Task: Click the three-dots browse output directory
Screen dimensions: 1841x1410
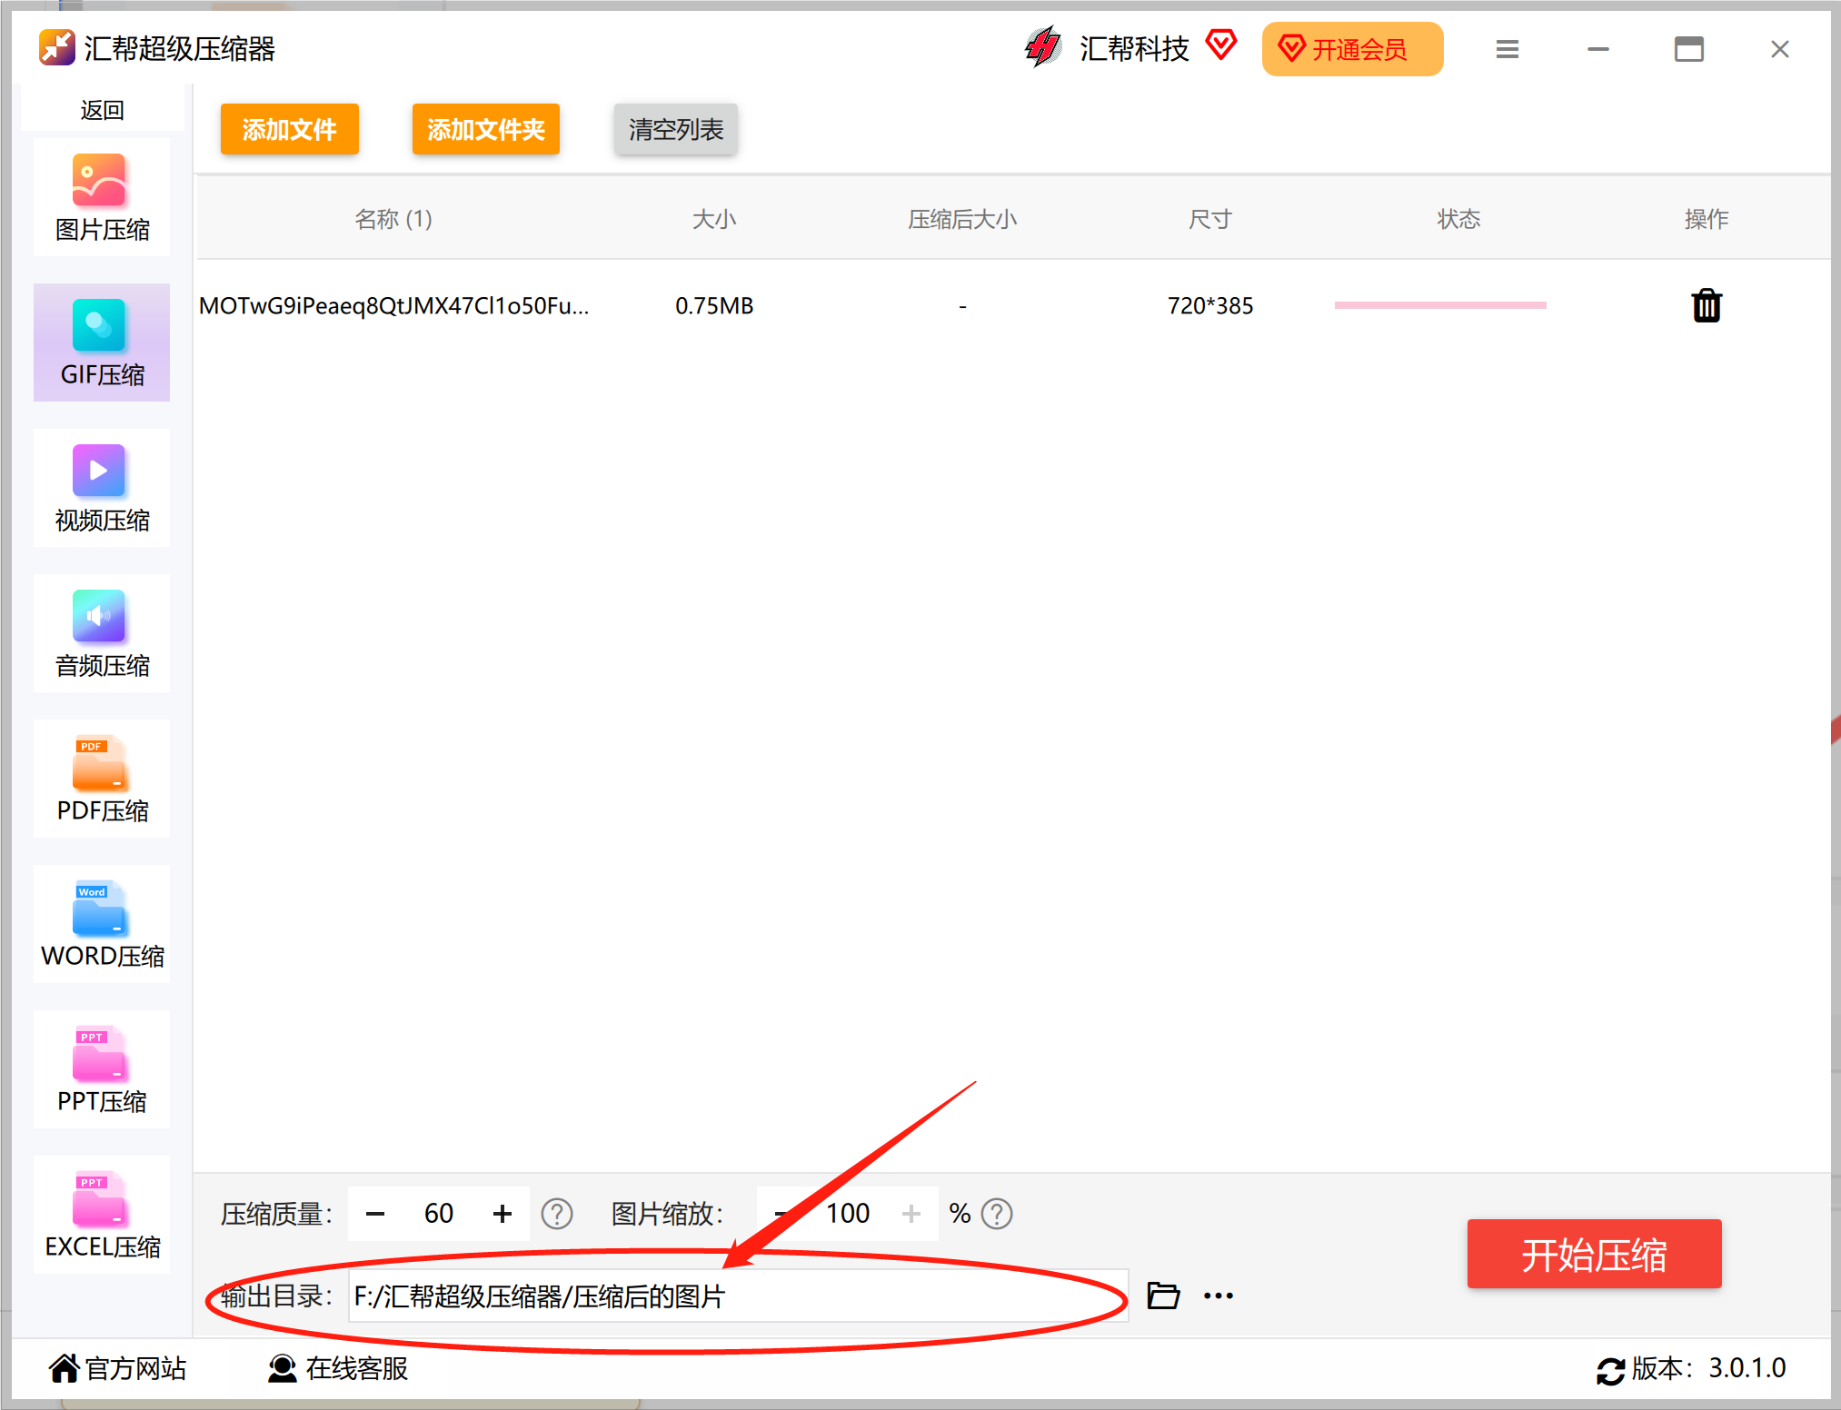Action: (1219, 1296)
